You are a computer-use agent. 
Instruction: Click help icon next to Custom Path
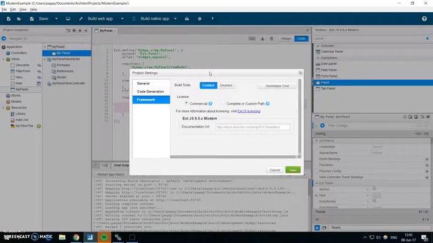(x=268, y=103)
